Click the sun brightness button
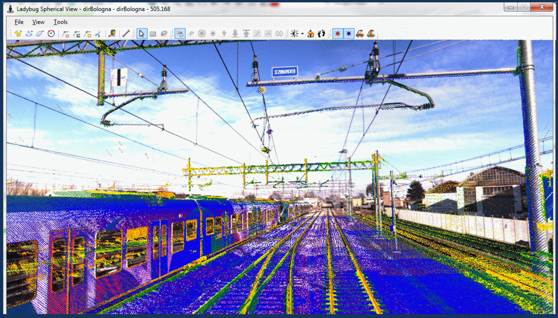This screenshot has width=558, height=318. click(x=295, y=34)
